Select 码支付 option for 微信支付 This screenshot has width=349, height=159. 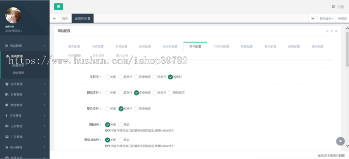click(155, 93)
